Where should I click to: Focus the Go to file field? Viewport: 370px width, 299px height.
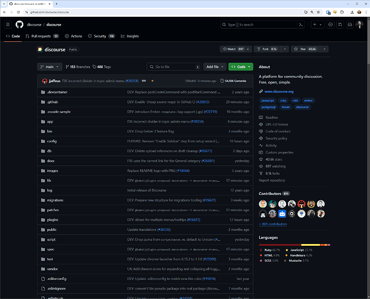[174, 67]
